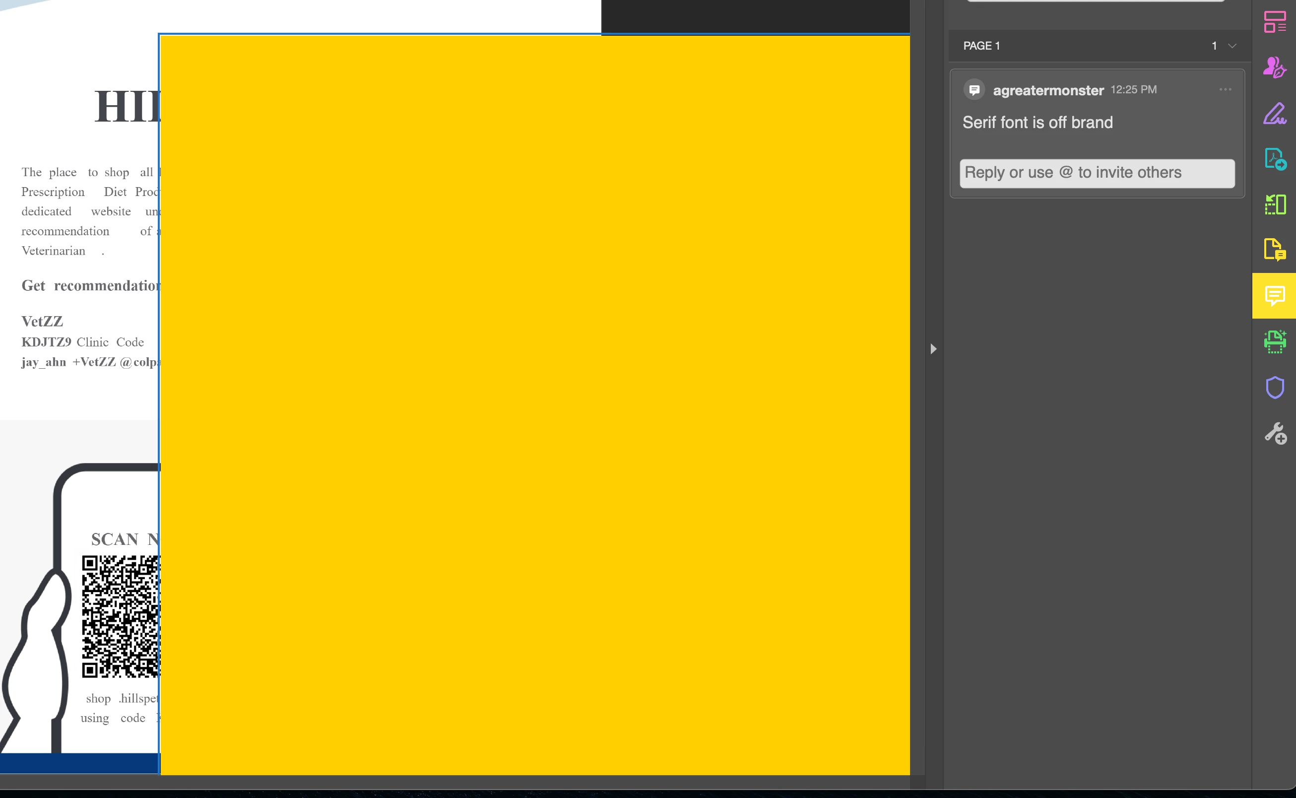Click the agreatermonster author name
The image size is (1296, 798).
pos(1048,90)
